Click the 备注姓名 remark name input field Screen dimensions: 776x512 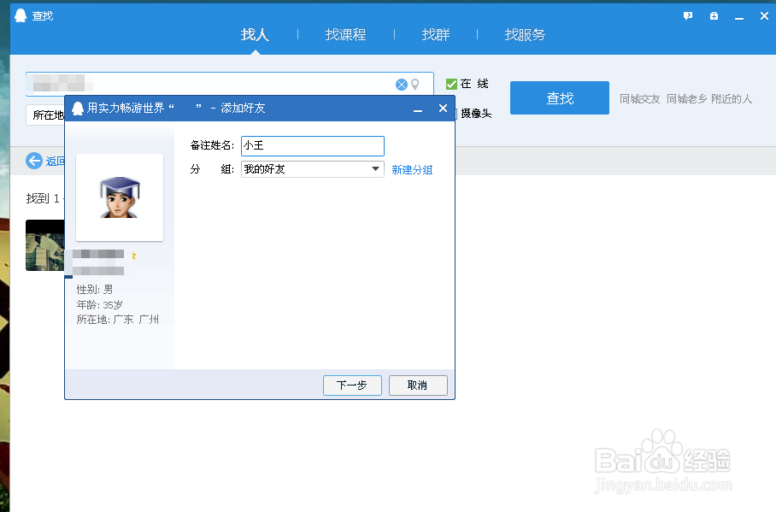point(312,145)
